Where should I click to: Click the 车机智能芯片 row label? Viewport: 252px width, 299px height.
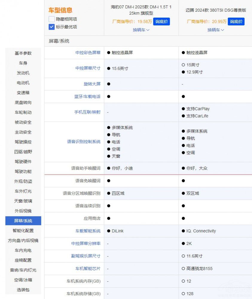88,269
